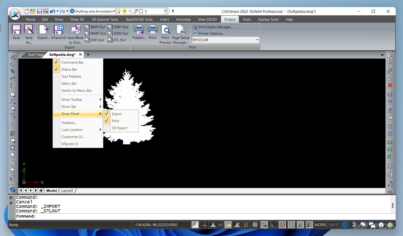The image size is (403, 236).
Task: Expand the Show Toolbar submenu
Action: click(78, 100)
